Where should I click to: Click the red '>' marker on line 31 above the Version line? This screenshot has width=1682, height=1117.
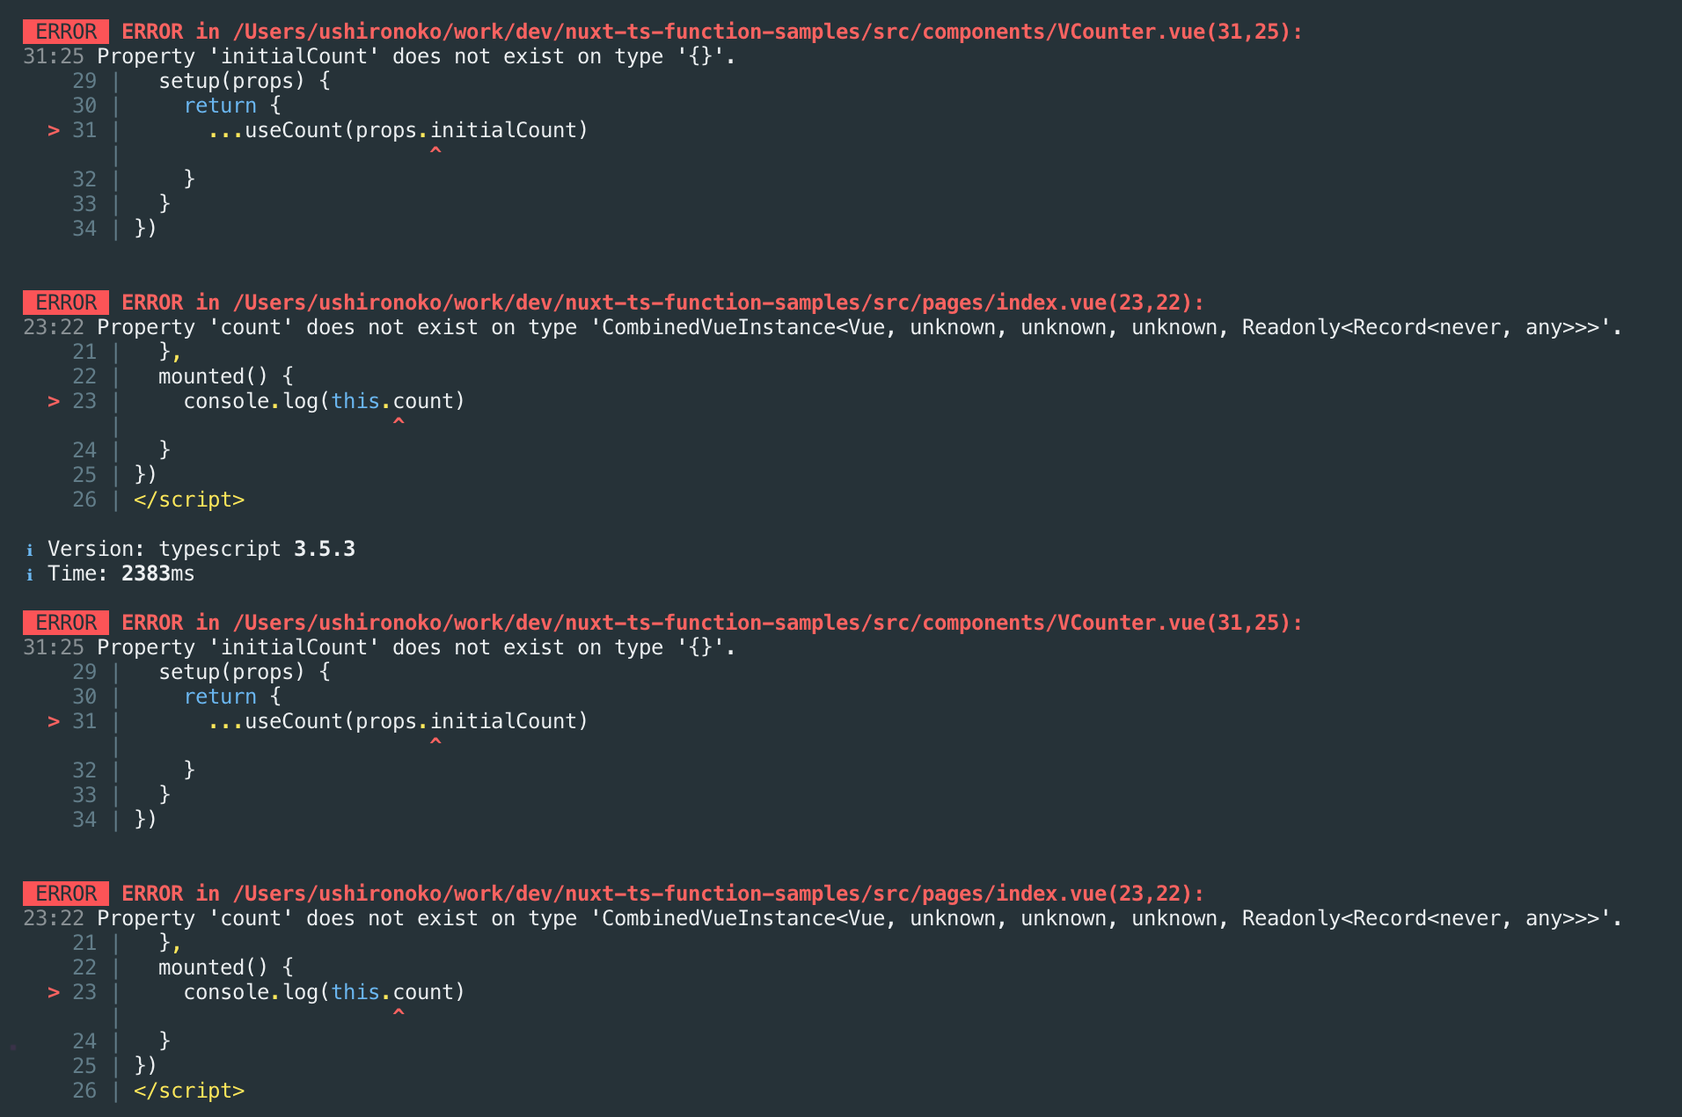(x=54, y=130)
